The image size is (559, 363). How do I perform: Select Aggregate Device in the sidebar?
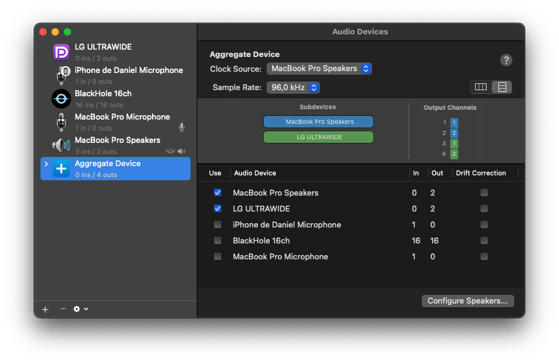(115, 169)
